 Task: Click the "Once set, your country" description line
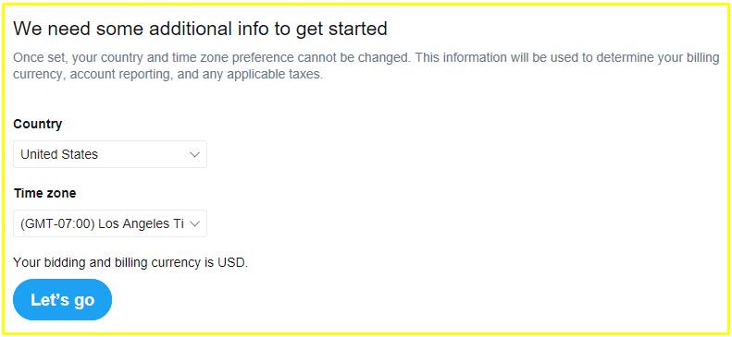366,58
